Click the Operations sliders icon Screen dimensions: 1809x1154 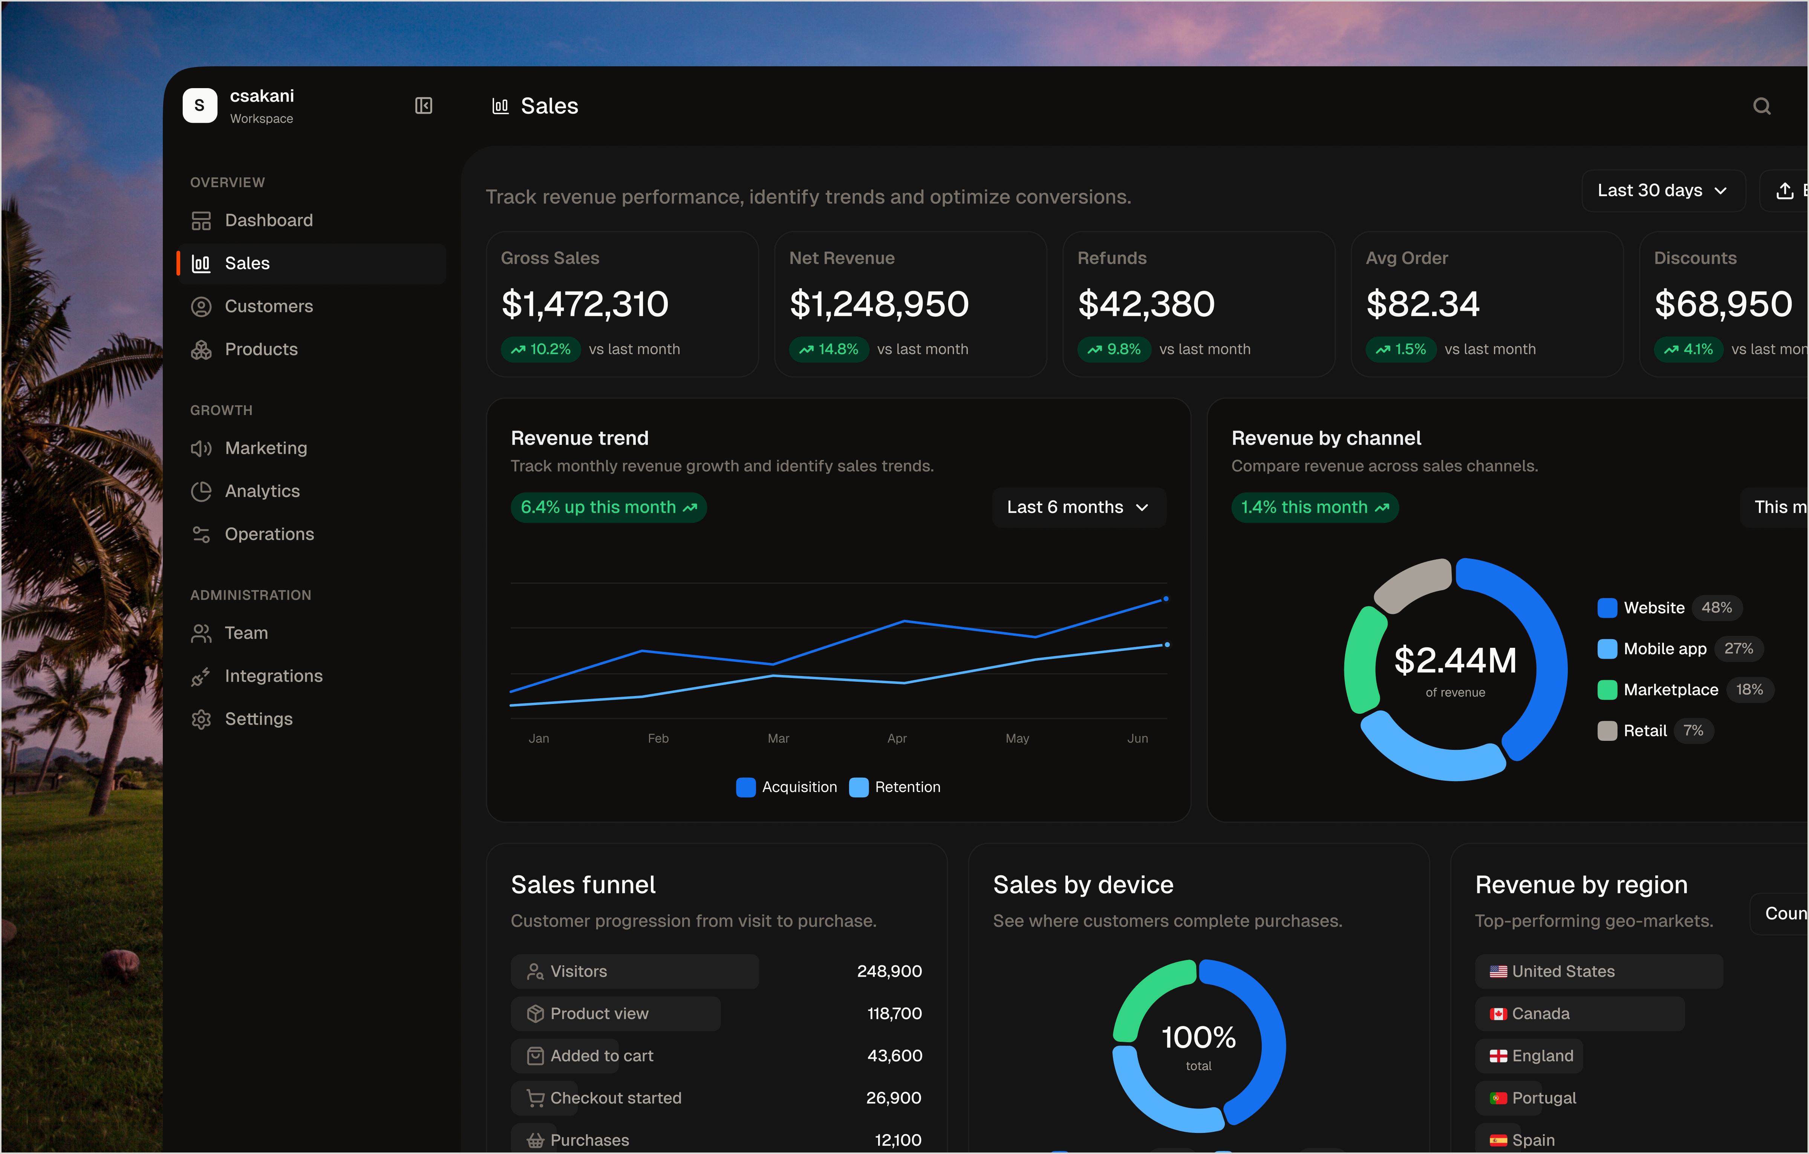201,534
